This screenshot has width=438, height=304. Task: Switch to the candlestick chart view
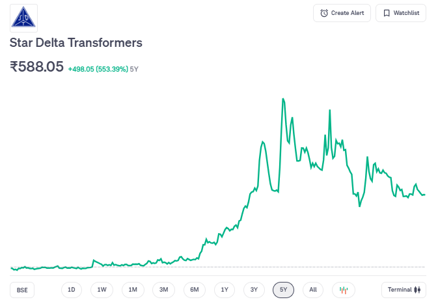[x=344, y=290]
